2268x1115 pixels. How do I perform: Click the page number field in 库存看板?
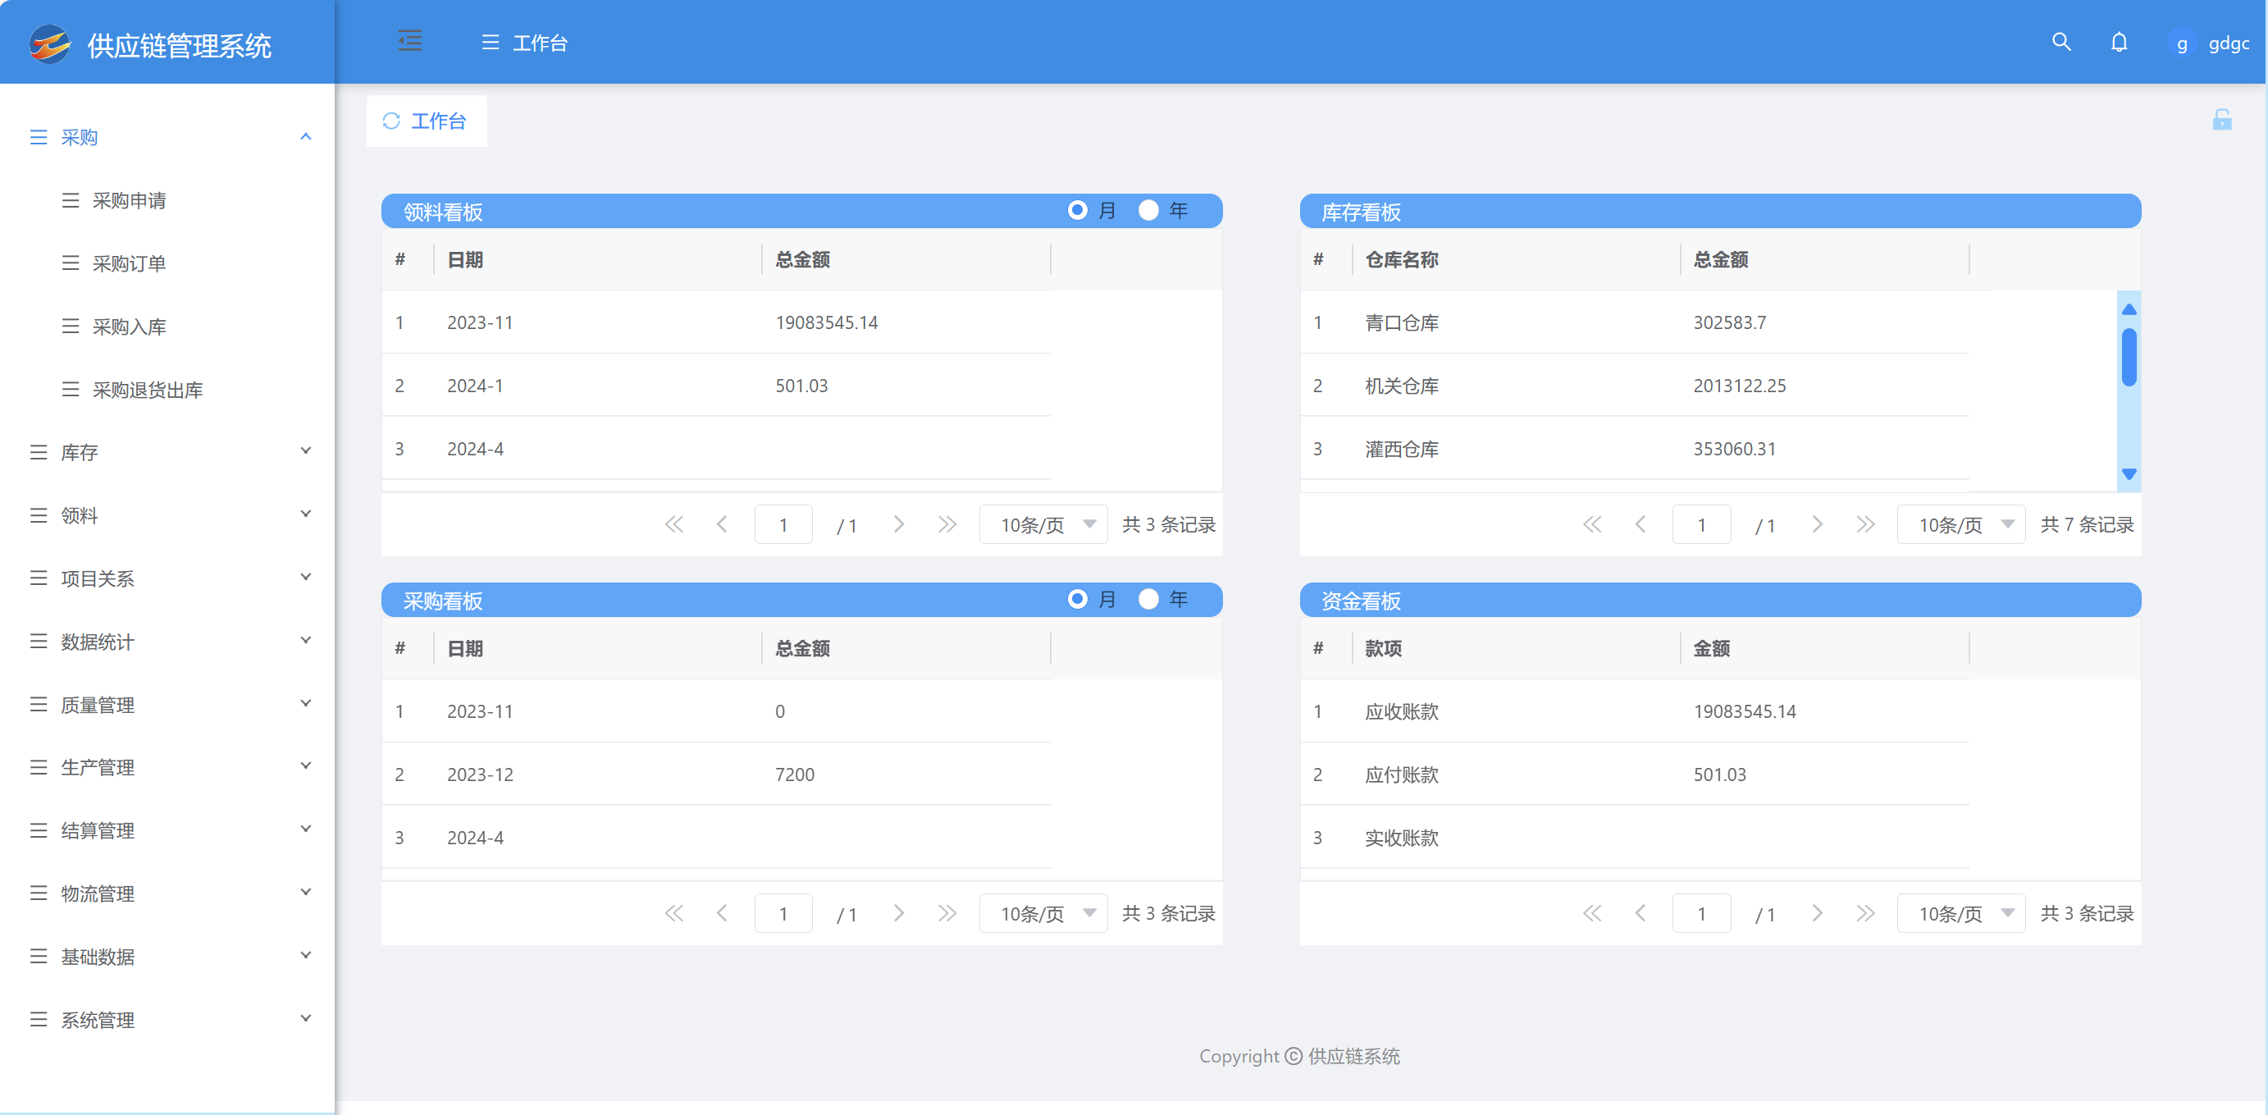[1701, 525]
